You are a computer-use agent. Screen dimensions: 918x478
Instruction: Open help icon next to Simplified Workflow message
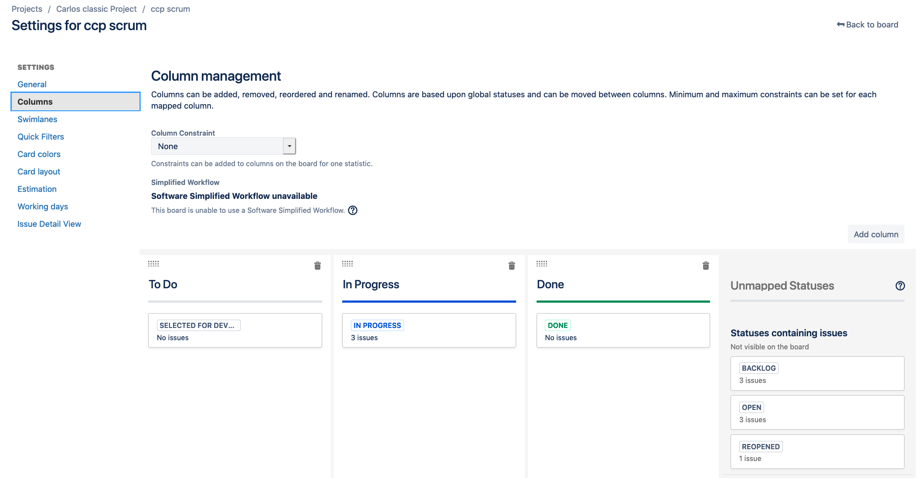click(353, 210)
